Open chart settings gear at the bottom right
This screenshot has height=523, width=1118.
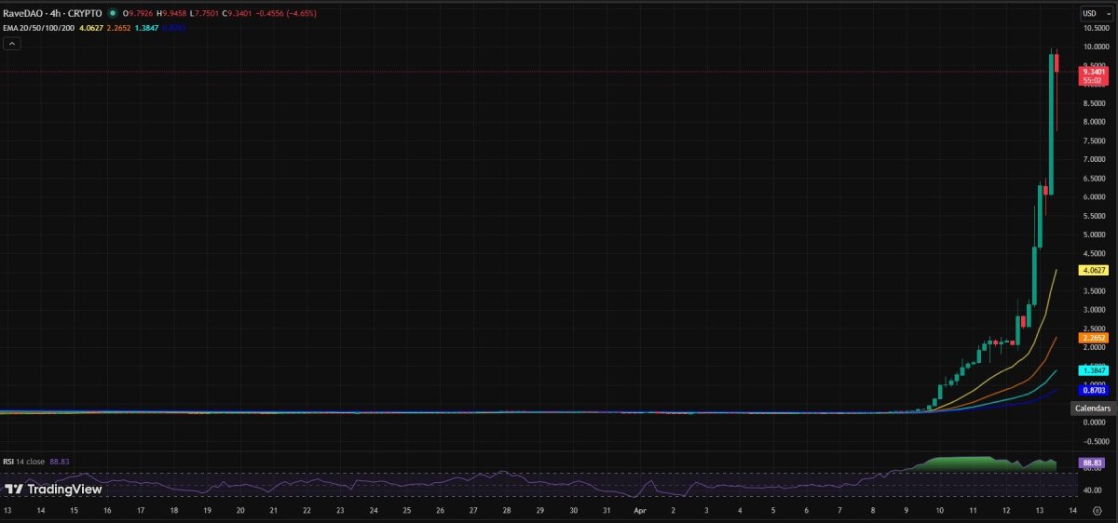pos(1098,512)
